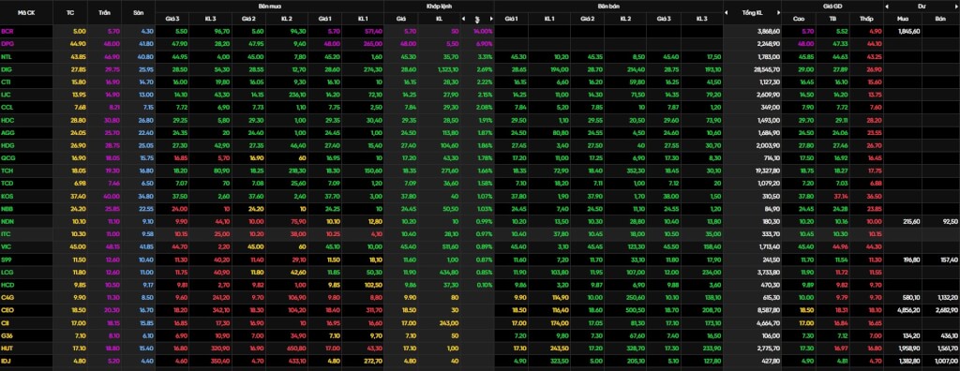Click the Bên mua group header

click(269, 6)
